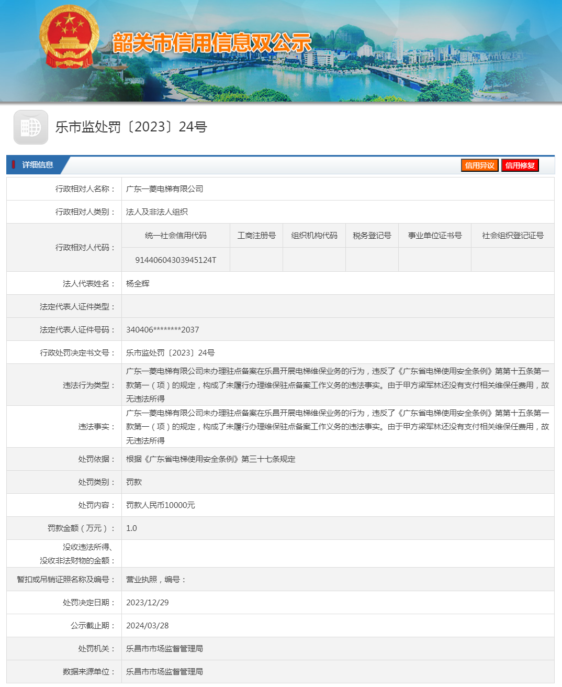Click the 行政相对人代码 label
562x687 pixels.
tap(85, 248)
